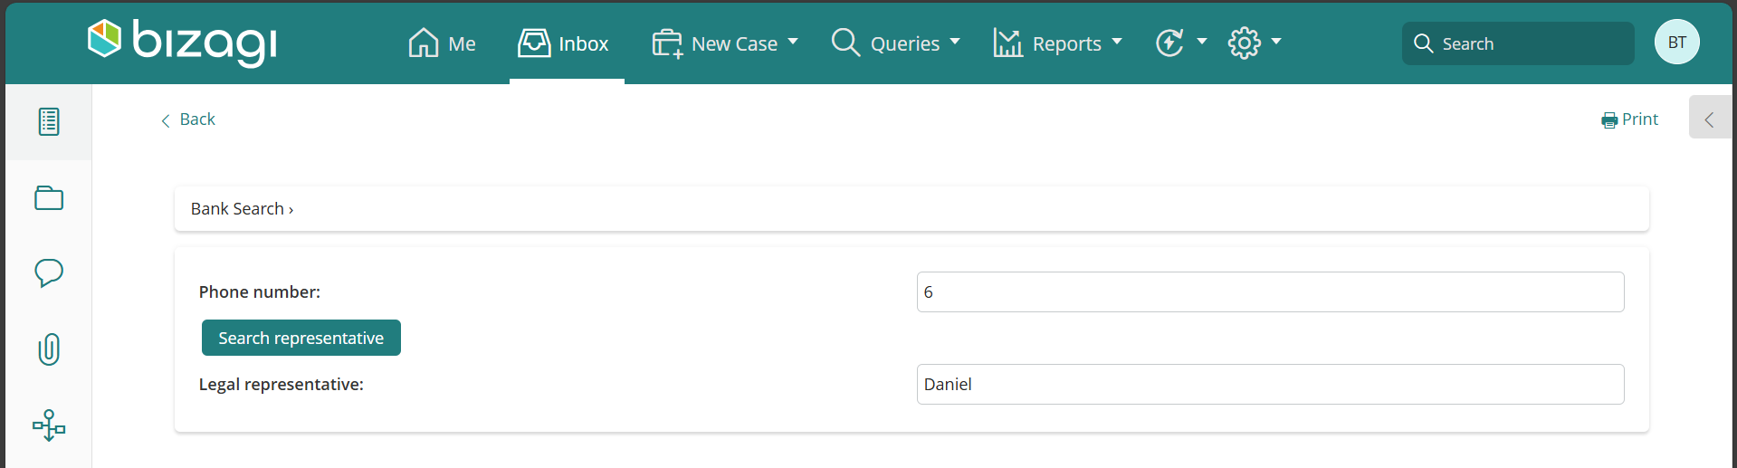
Task: Open the folder icon in sidebar
Action: pyautogui.click(x=49, y=198)
